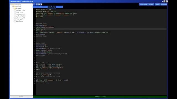Open the last .txt file in the tree
This screenshot has width=177, height=99.
click(x=19, y=21)
